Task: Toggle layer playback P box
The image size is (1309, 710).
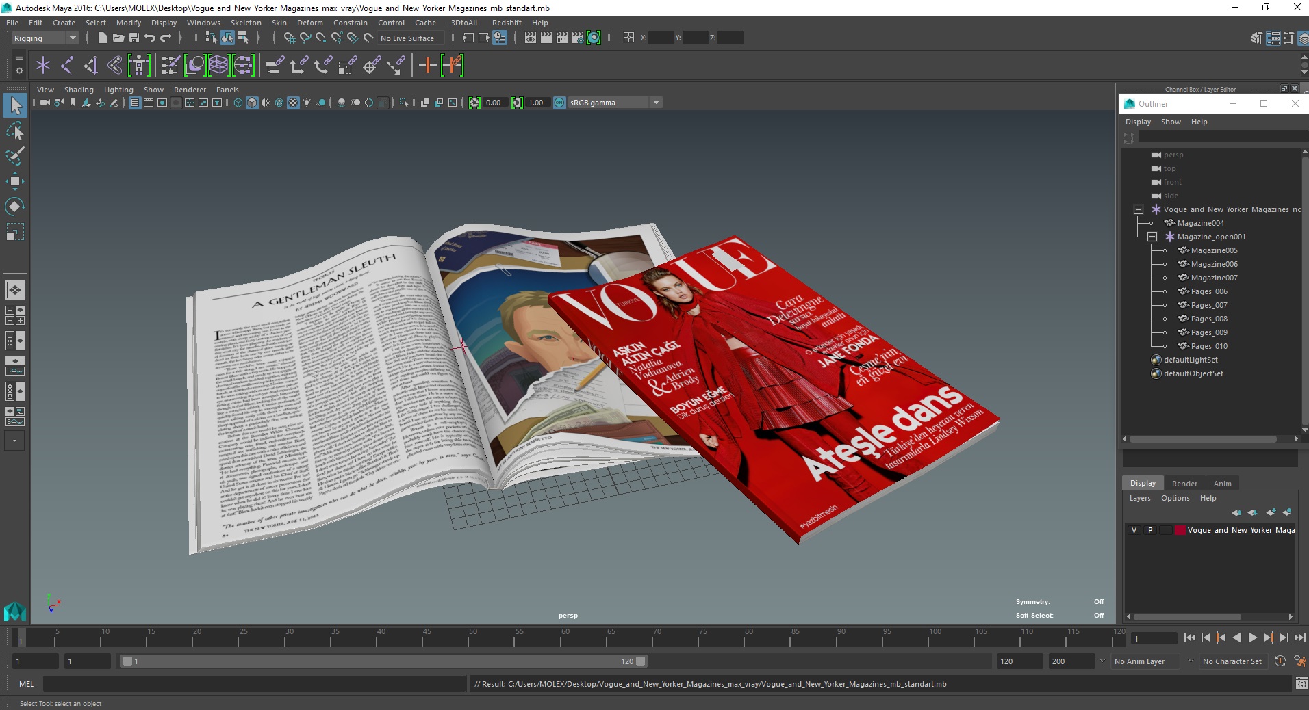Action: tap(1150, 530)
